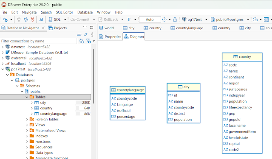272x159 pixels.
Task: Expand the davetest connection node
Action: (3, 47)
